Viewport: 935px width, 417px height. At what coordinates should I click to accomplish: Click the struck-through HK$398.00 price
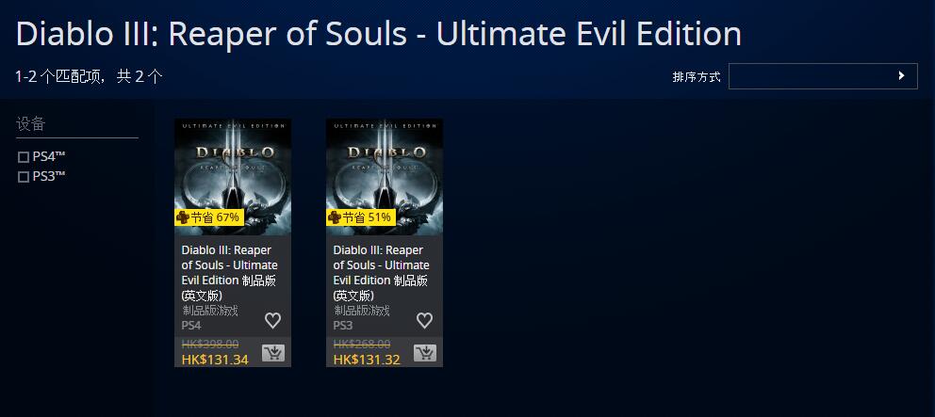pos(210,345)
